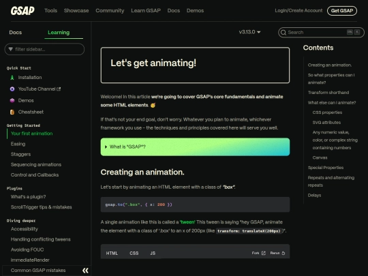
Task: Click the Installation rocket icon
Action: pos(12,78)
